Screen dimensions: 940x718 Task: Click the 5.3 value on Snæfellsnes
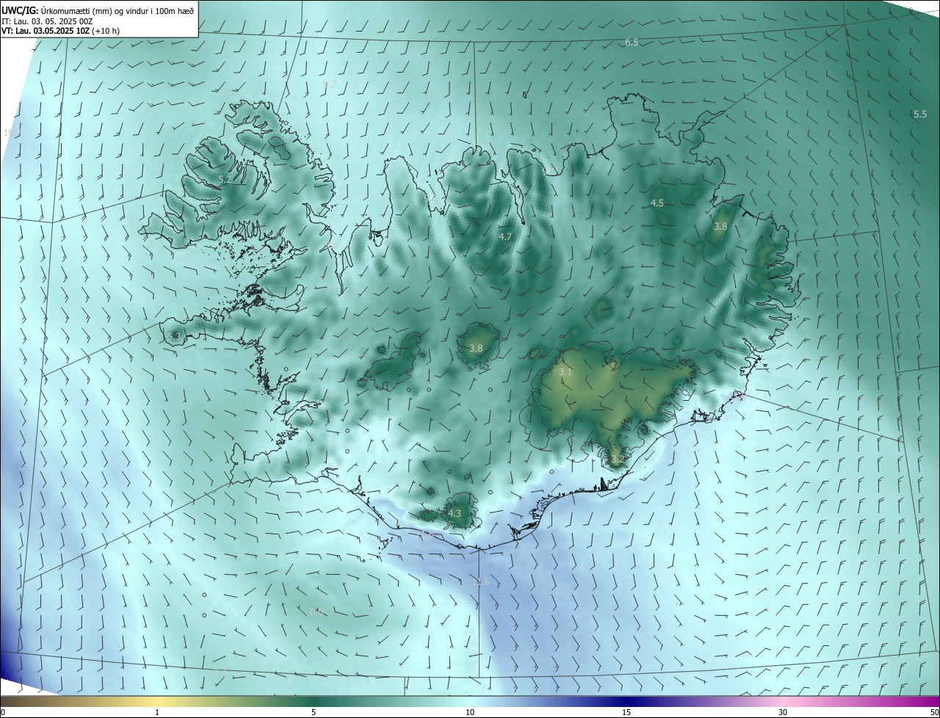click(174, 336)
